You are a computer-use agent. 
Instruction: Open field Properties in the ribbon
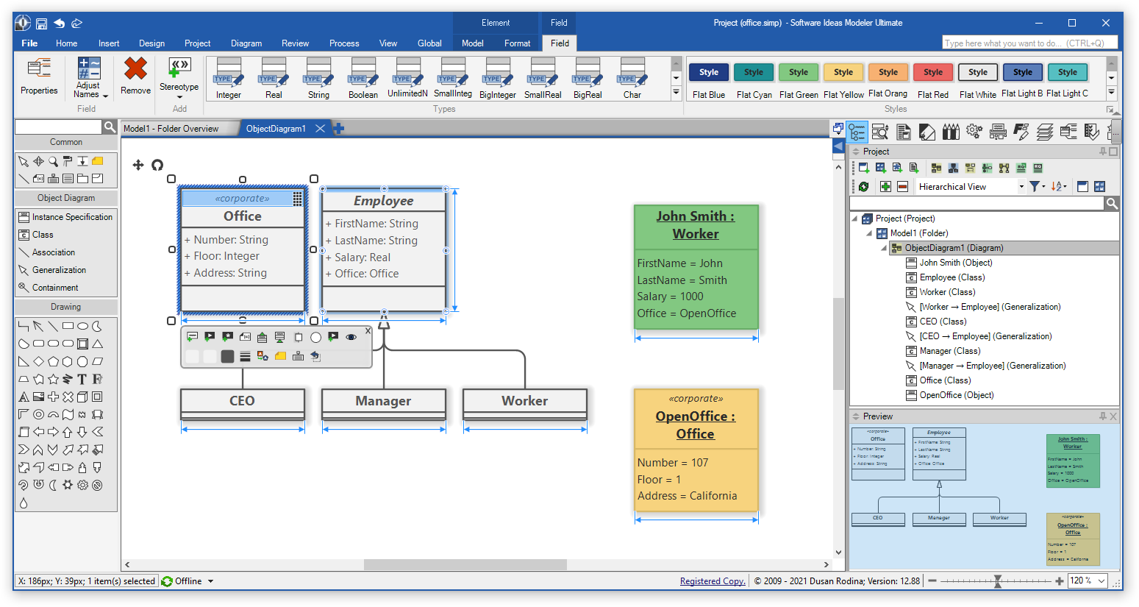click(x=39, y=77)
